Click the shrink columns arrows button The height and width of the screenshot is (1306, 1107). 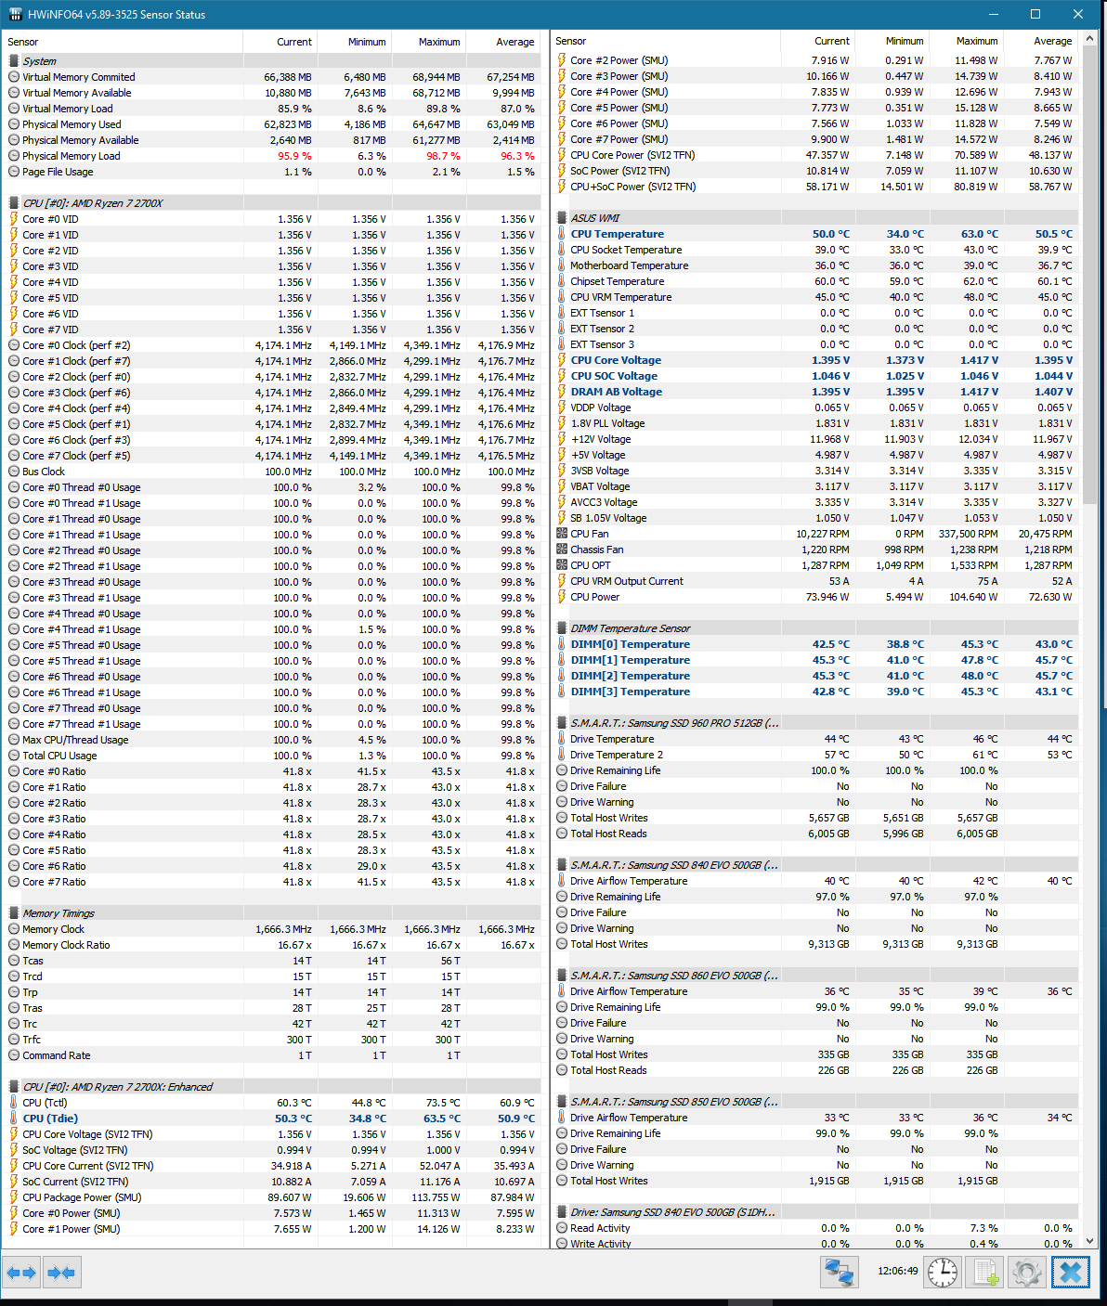61,1273
